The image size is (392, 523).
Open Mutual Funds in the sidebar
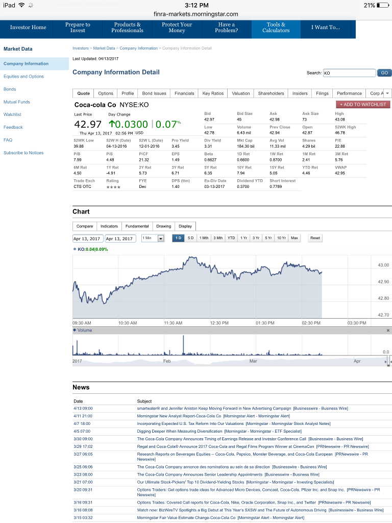(17, 102)
